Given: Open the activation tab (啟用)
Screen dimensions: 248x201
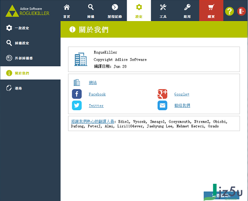Looking at the screenshot, I should click(187, 11).
